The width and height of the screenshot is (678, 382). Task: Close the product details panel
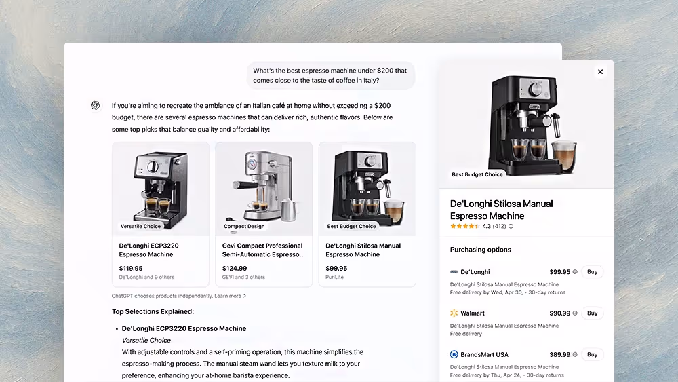(x=600, y=72)
